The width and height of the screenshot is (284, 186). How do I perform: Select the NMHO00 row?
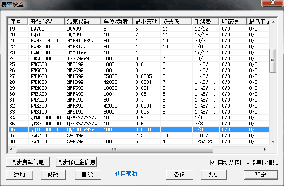tap(139, 82)
